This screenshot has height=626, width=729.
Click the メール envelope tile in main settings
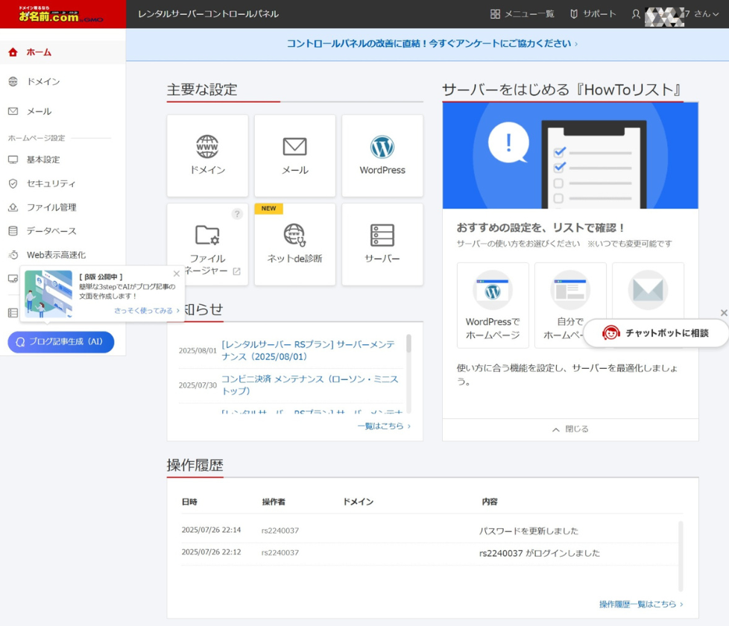pos(294,155)
